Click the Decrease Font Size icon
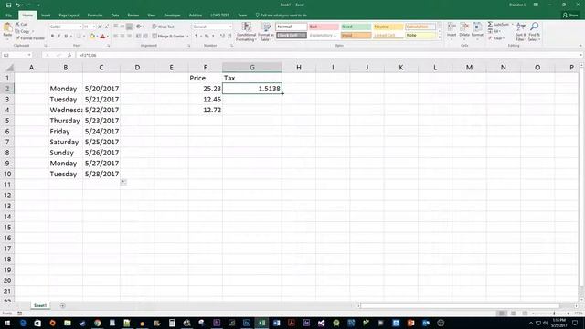The image size is (585, 329). click(x=106, y=27)
